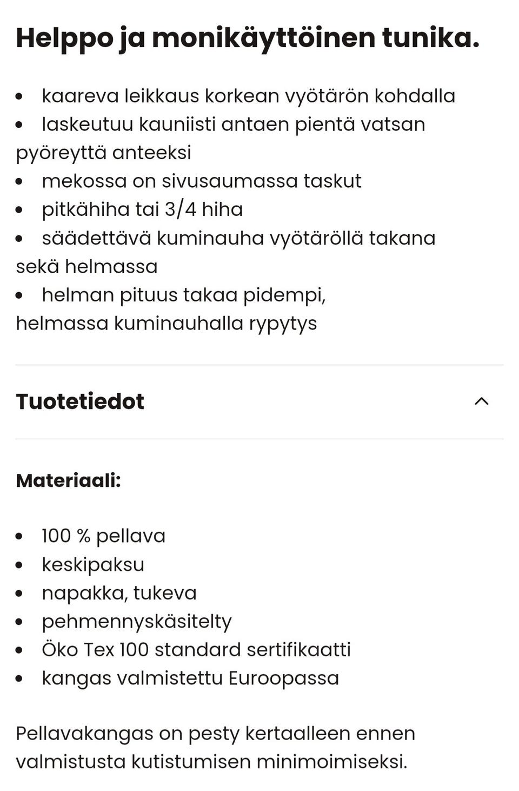Click the Tuotetiedot section header
The width and height of the screenshot is (519, 791).
pyautogui.click(x=80, y=401)
